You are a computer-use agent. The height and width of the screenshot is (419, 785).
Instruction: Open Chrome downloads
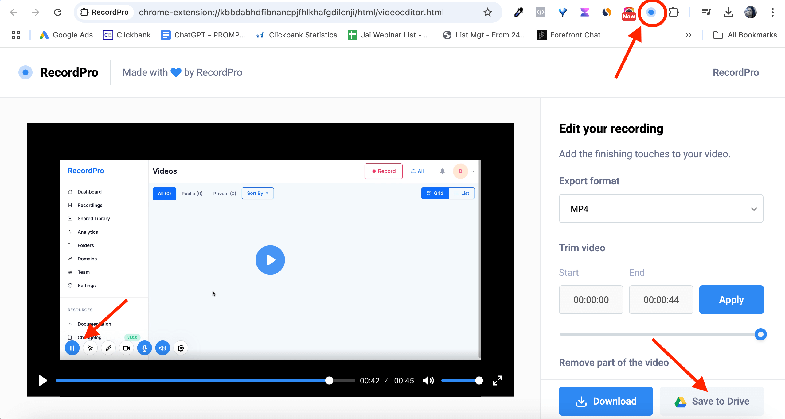click(x=728, y=12)
